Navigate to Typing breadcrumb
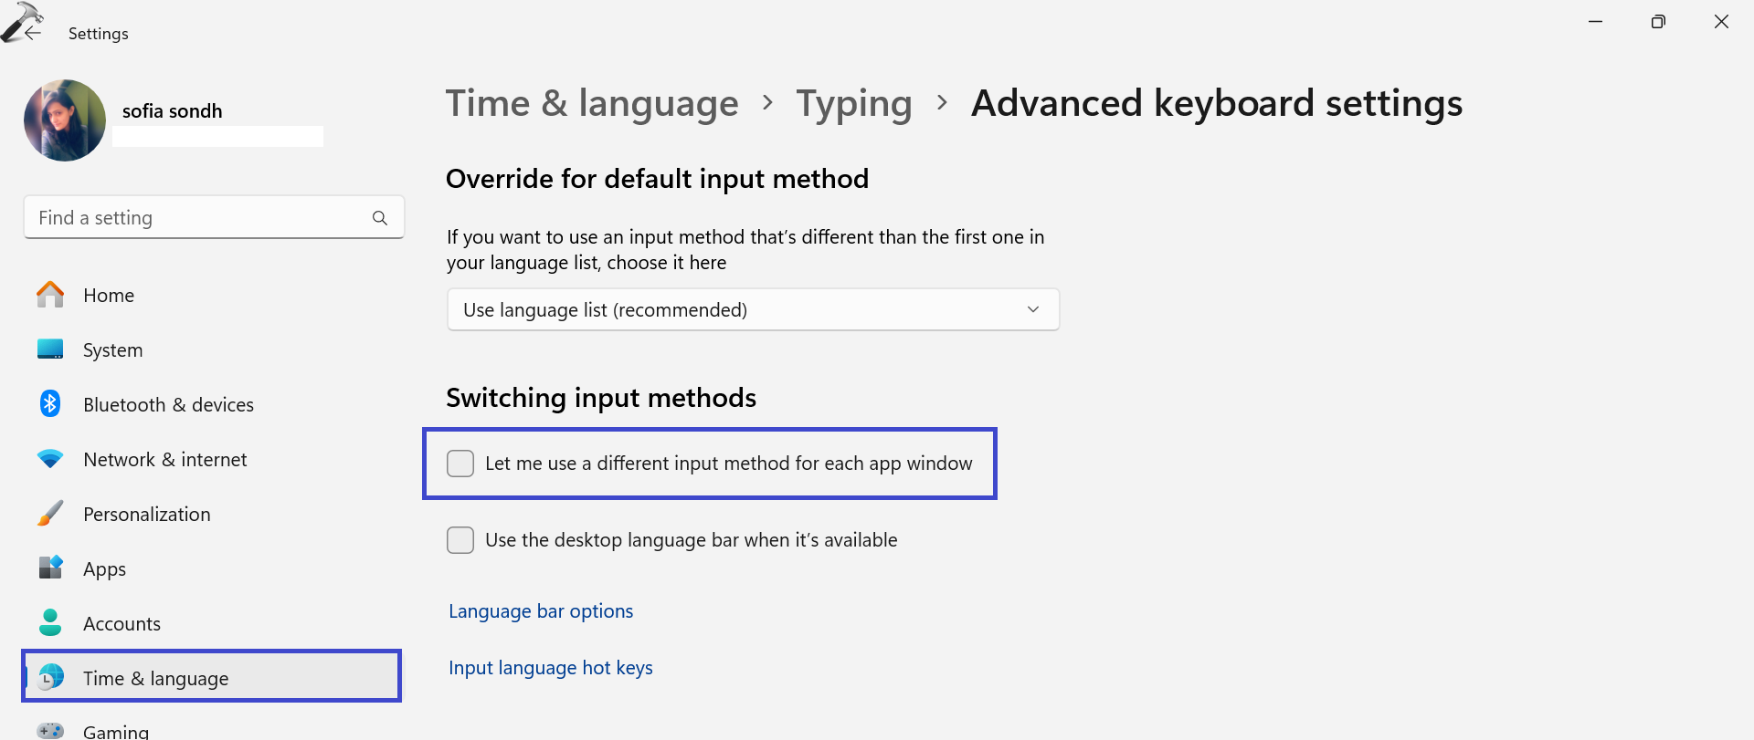The width and height of the screenshot is (1754, 740). [x=853, y=104]
